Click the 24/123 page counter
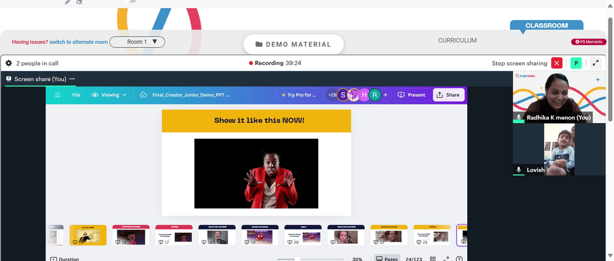 point(414,259)
